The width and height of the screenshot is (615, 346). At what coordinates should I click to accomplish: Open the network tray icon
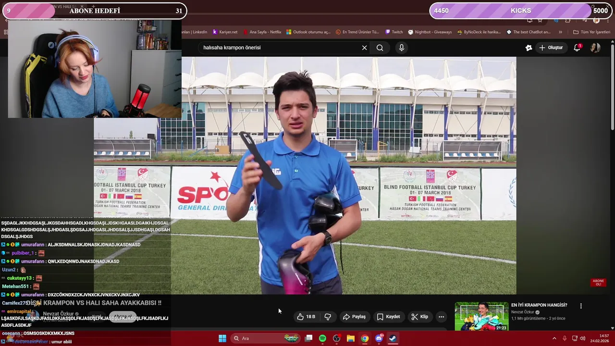pos(575,338)
